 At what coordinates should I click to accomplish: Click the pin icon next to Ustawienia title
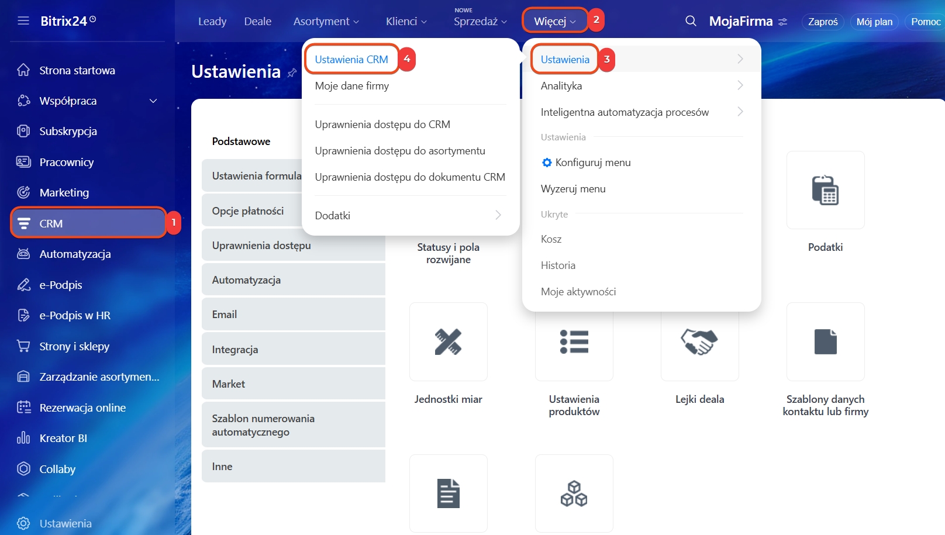[x=292, y=73]
